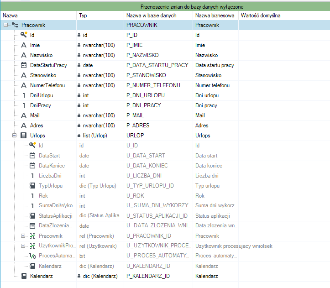
Task: Click the Nazwa biznesowa column header
Action: (215, 16)
